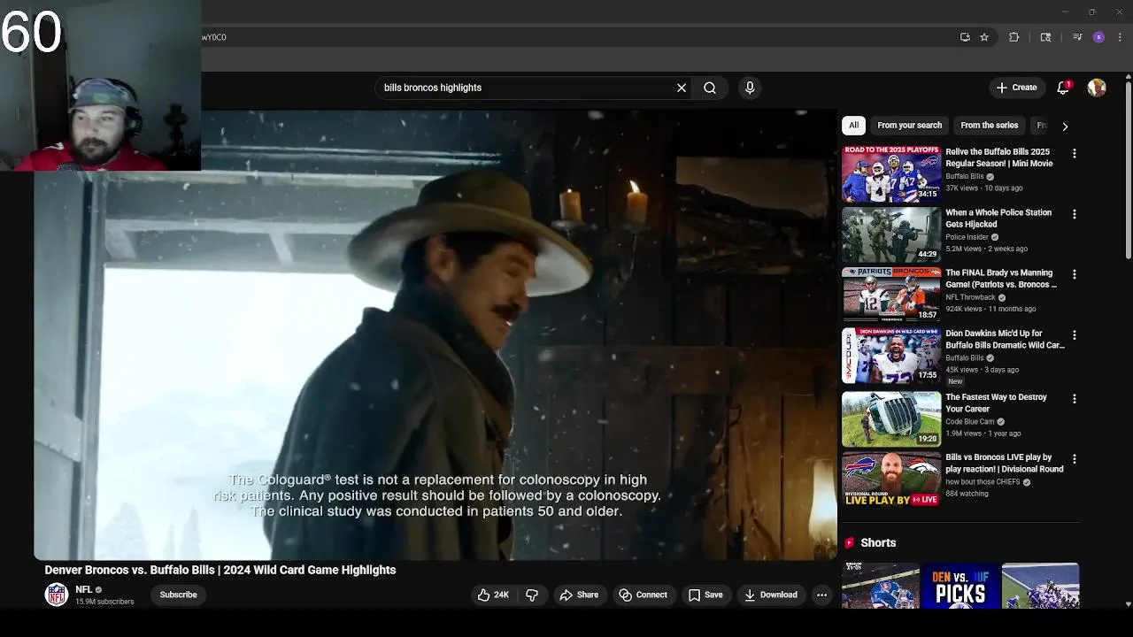Image resolution: width=1133 pixels, height=637 pixels.
Task: Open Chrome's three-dot main menu
Action: [x=1121, y=37]
